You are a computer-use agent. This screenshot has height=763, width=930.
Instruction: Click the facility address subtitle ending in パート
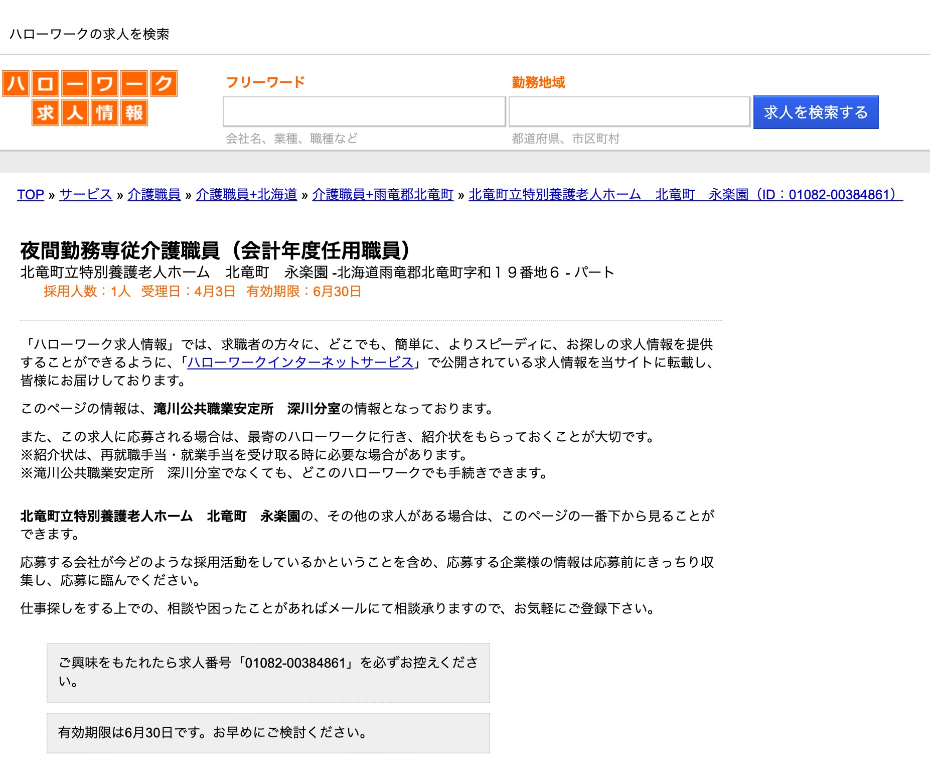(317, 273)
